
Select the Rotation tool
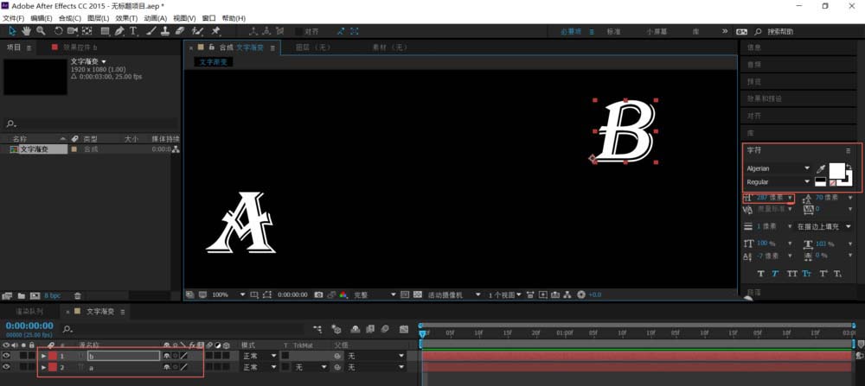pos(59,31)
